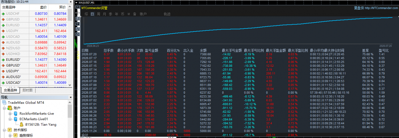Select the EURUSD' symbol row

coord(34,60)
